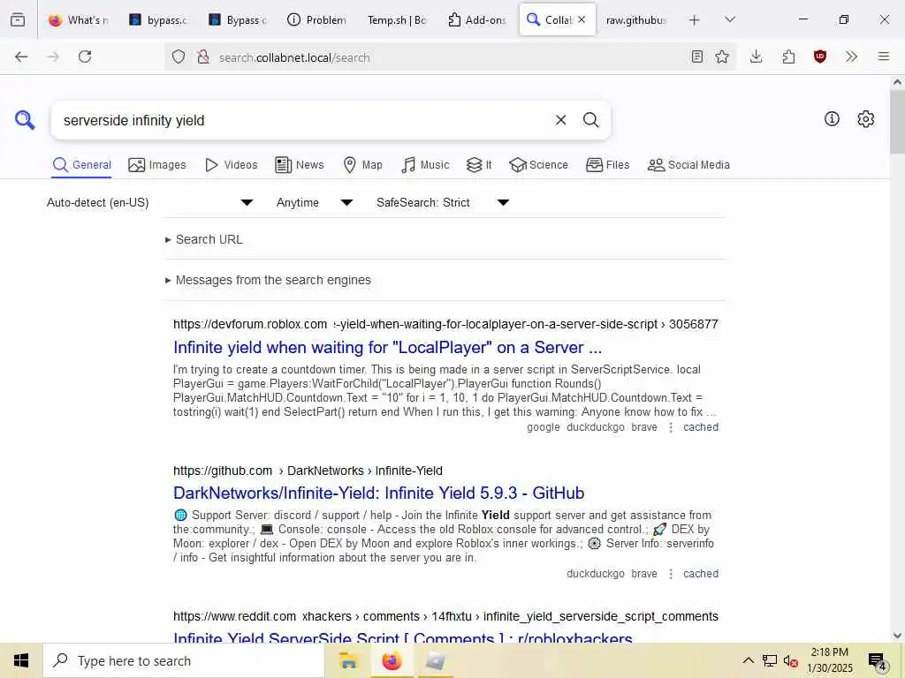Switch to the Temp.sh tab
This screenshot has height=678, width=905.
(x=397, y=20)
